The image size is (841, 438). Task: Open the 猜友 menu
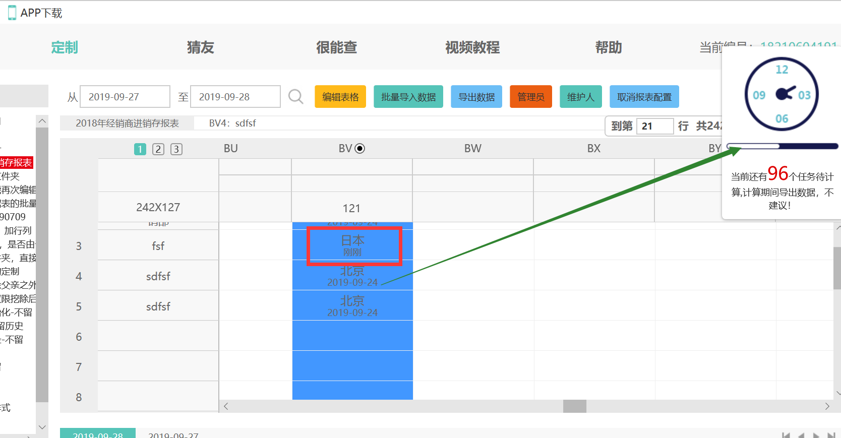pos(201,47)
